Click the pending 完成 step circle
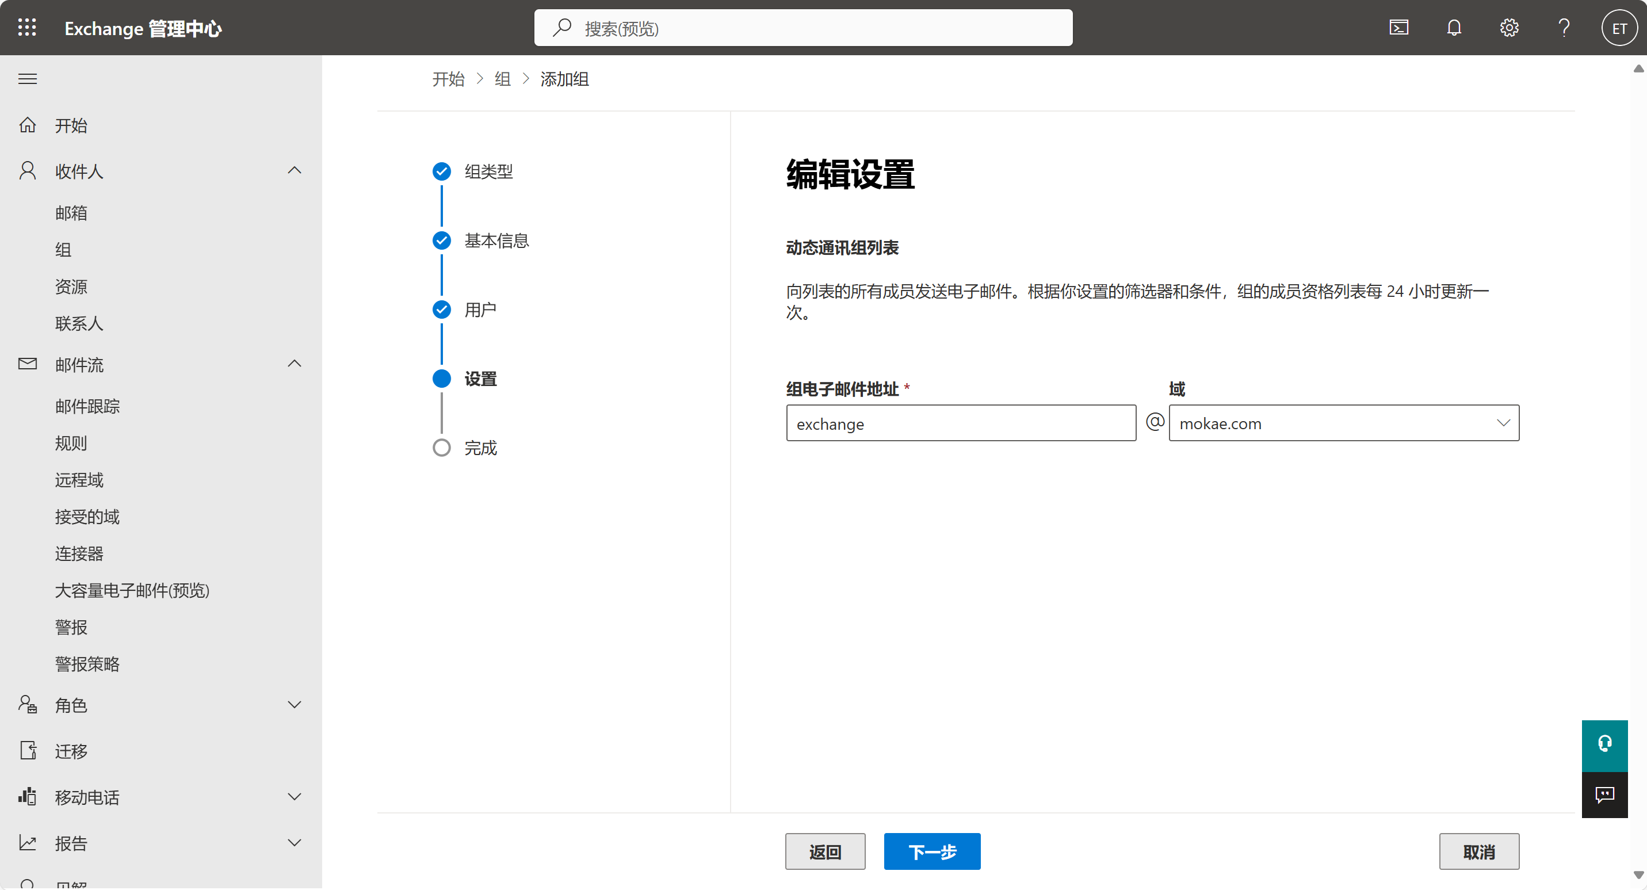 click(x=442, y=448)
